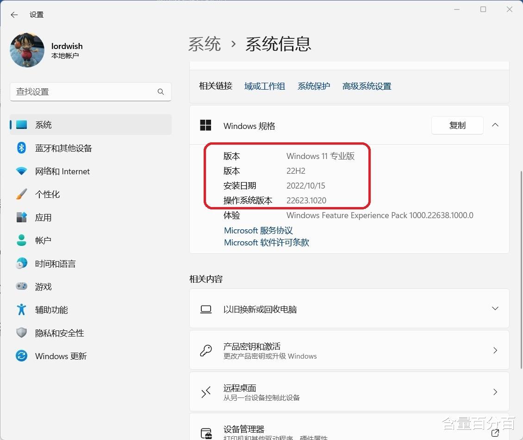The height and width of the screenshot is (440, 523).
Task: Click the search magnifier icon
Action: click(x=161, y=92)
